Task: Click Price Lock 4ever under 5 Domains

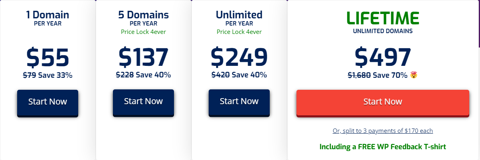Action: (143, 32)
